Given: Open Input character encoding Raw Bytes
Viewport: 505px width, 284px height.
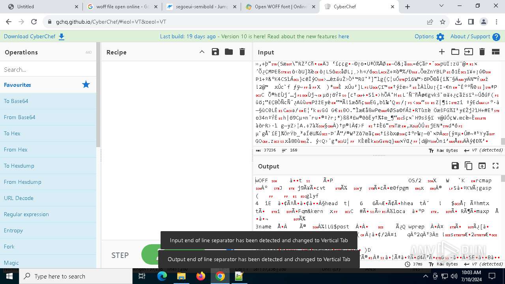Looking at the screenshot, I should 443,150.
